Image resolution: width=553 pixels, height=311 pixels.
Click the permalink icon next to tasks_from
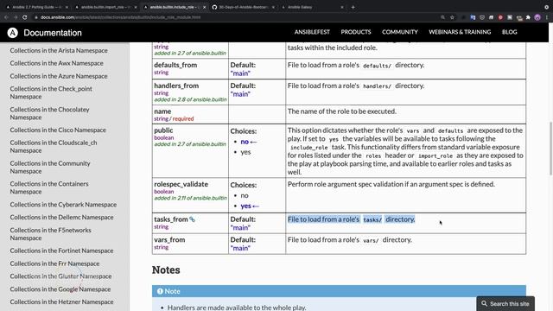pos(192,219)
